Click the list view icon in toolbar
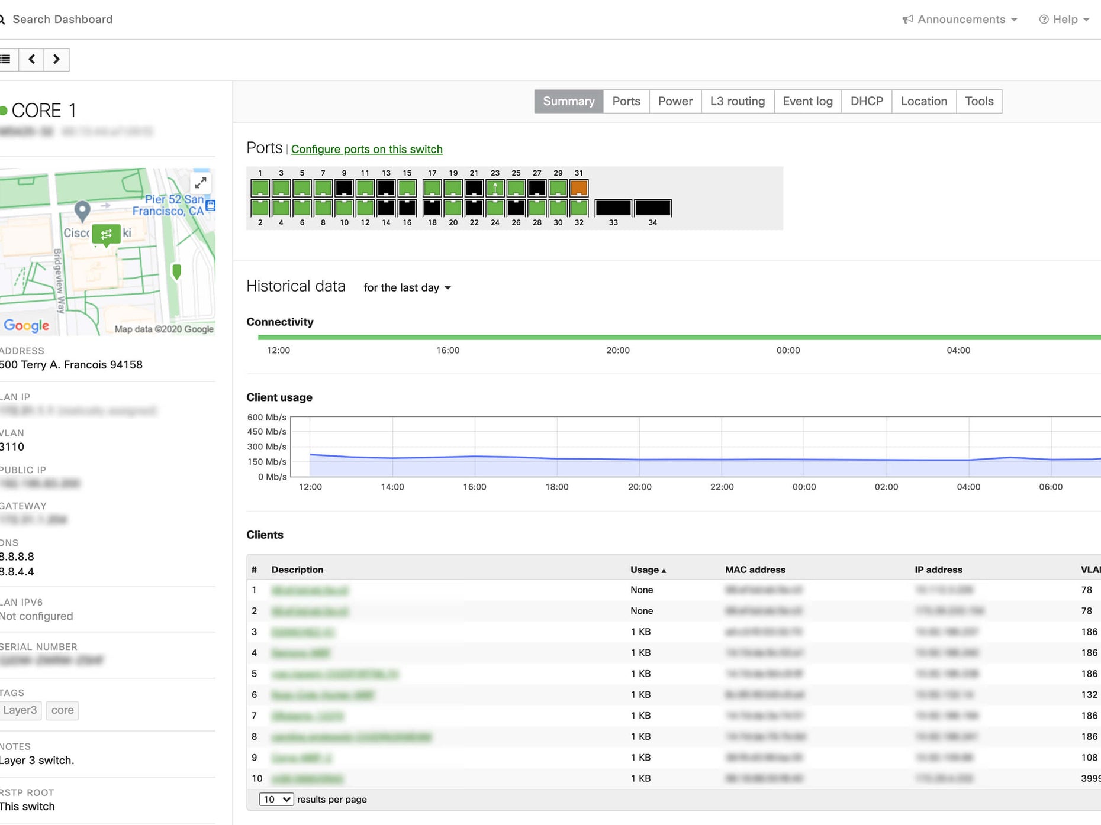The image size is (1101, 825). tap(6, 59)
